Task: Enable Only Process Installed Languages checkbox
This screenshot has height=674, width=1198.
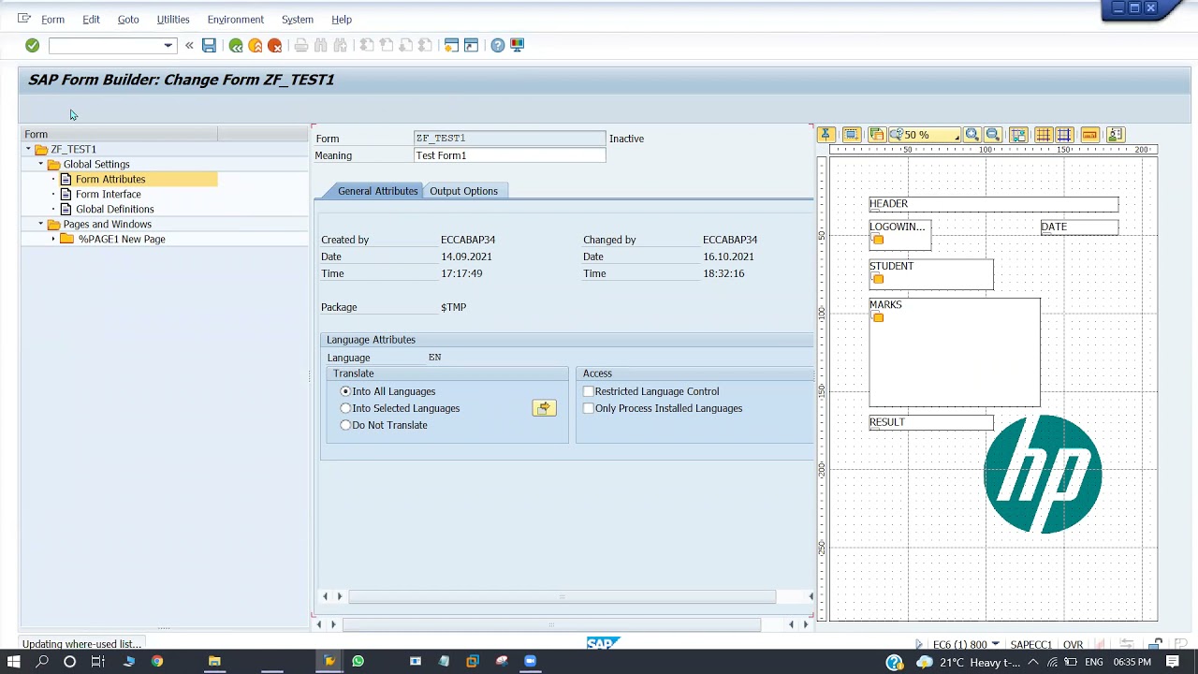Action: [588, 408]
